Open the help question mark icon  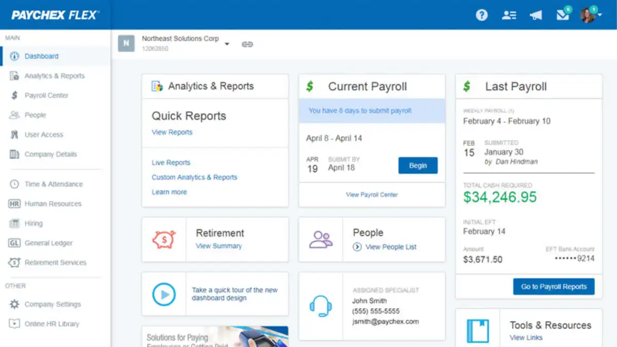pyautogui.click(x=481, y=15)
